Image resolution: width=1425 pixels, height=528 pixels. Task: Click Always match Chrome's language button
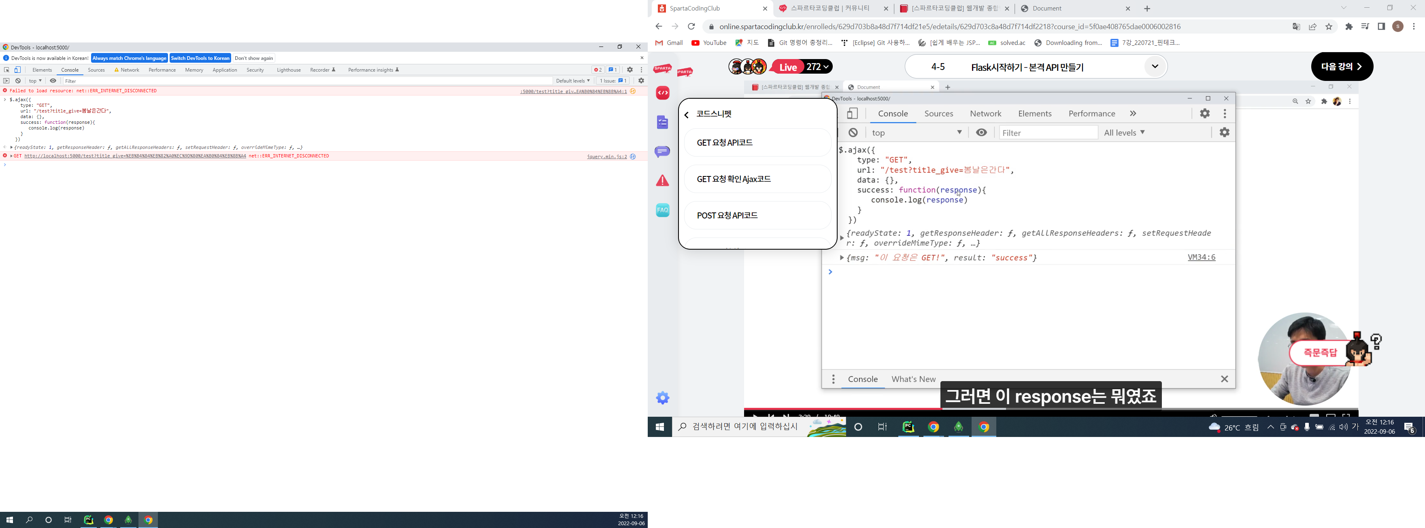point(130,58)
